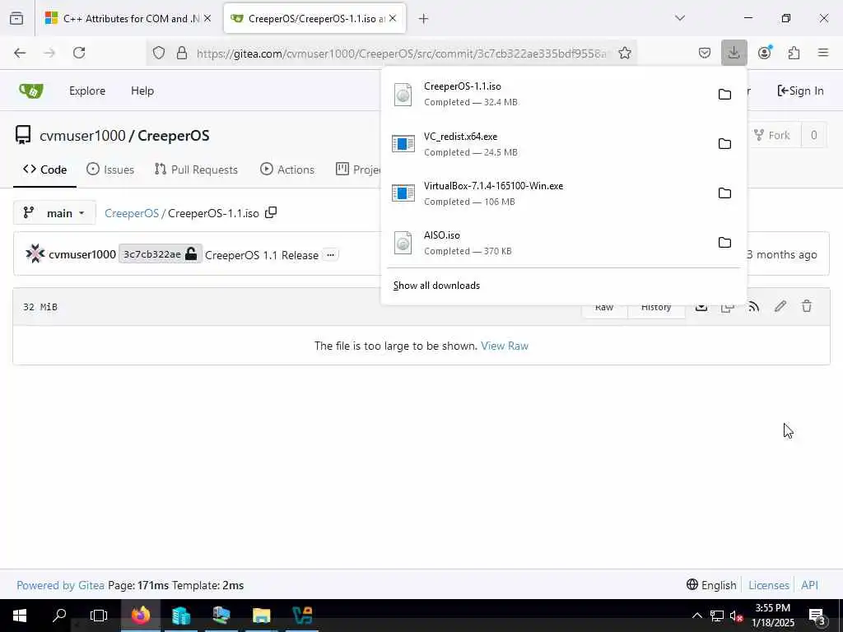This screenshot has width=843, height=632.
Task: Open Firefox from taskbar
Action: pyautogui.click(x=140, y=616)
